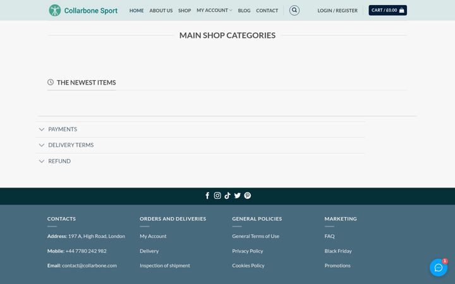Open footer Delivery link
The width and height of the screenshot is (455, 284).
tap(149, 251)
